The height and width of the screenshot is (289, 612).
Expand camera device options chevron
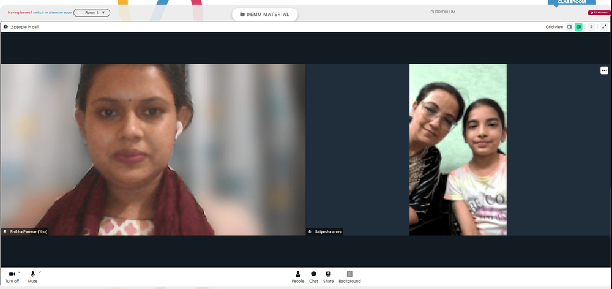coord(19,272)
